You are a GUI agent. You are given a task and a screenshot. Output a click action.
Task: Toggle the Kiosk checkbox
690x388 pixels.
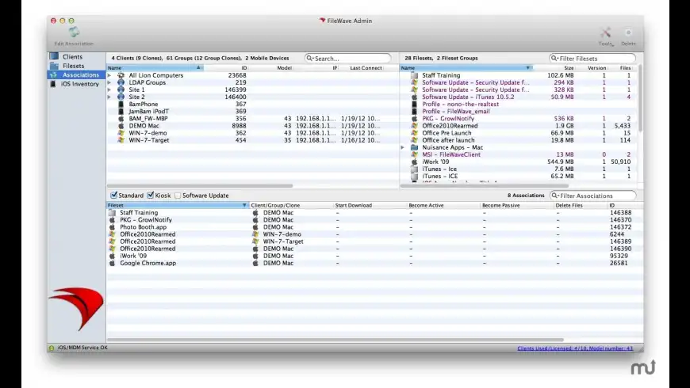point(151,195)
